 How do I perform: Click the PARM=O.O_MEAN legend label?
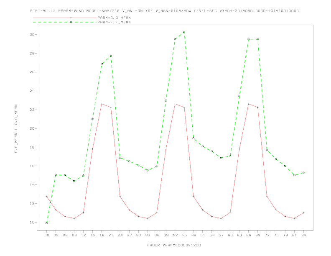click(114, 18)
